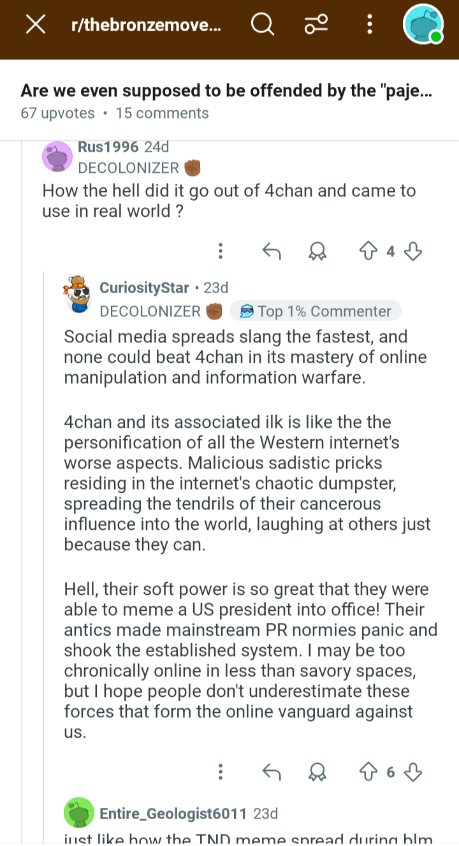Reply to CuriosityStar's comment

[272, 772]
